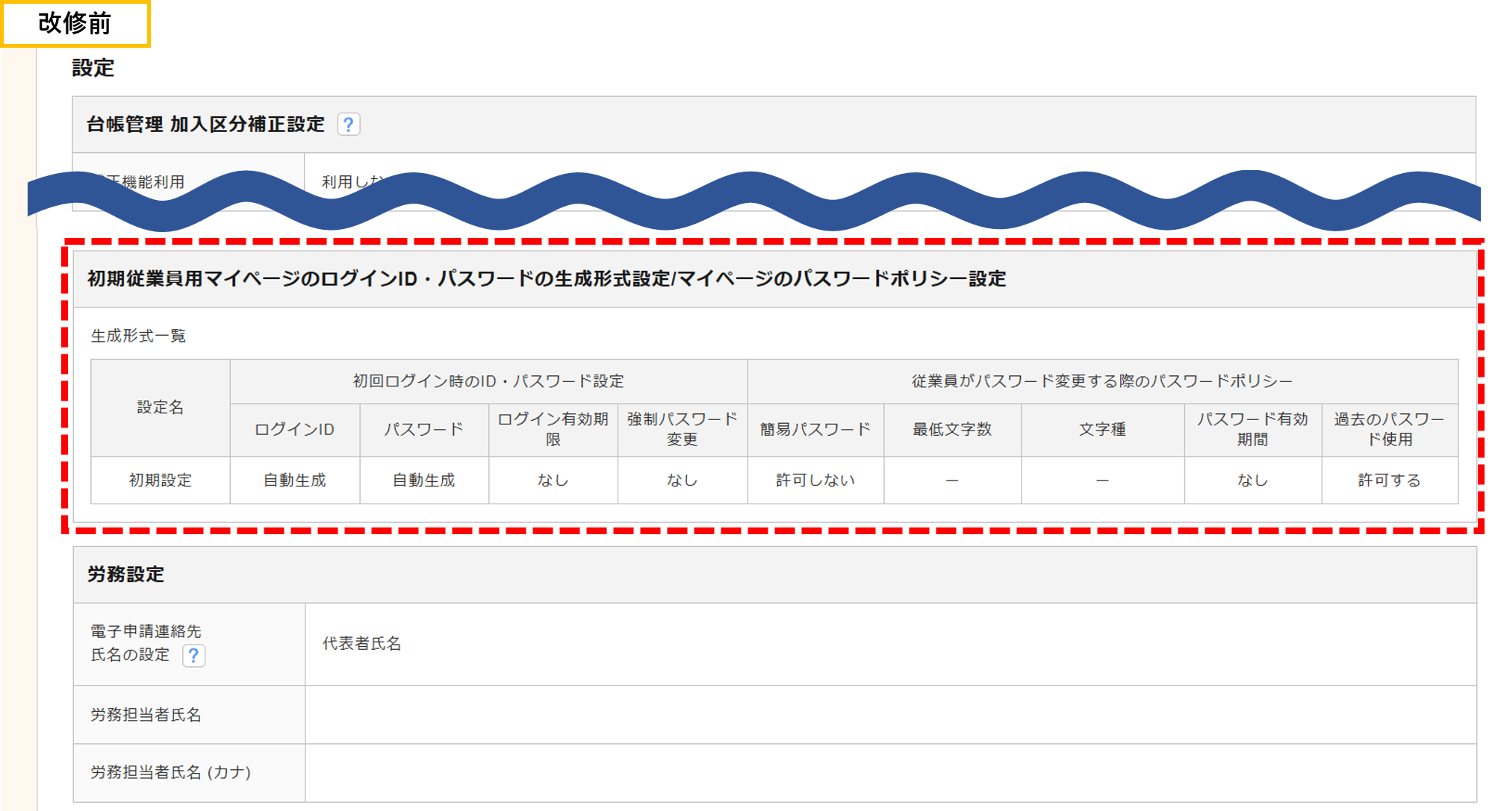Click the 労務設定 section header
Screen dimensions: 1495x811
(125, 574)
